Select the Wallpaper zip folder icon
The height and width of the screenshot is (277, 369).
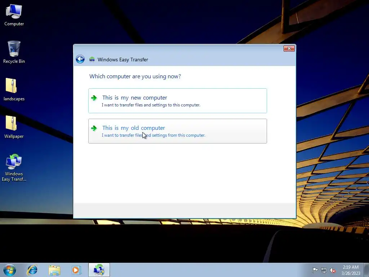pos(14,127)
